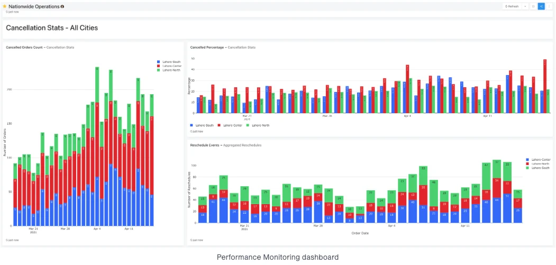Open Cancellation Stats query link beside Cancelled Percentage

point(241,47)
